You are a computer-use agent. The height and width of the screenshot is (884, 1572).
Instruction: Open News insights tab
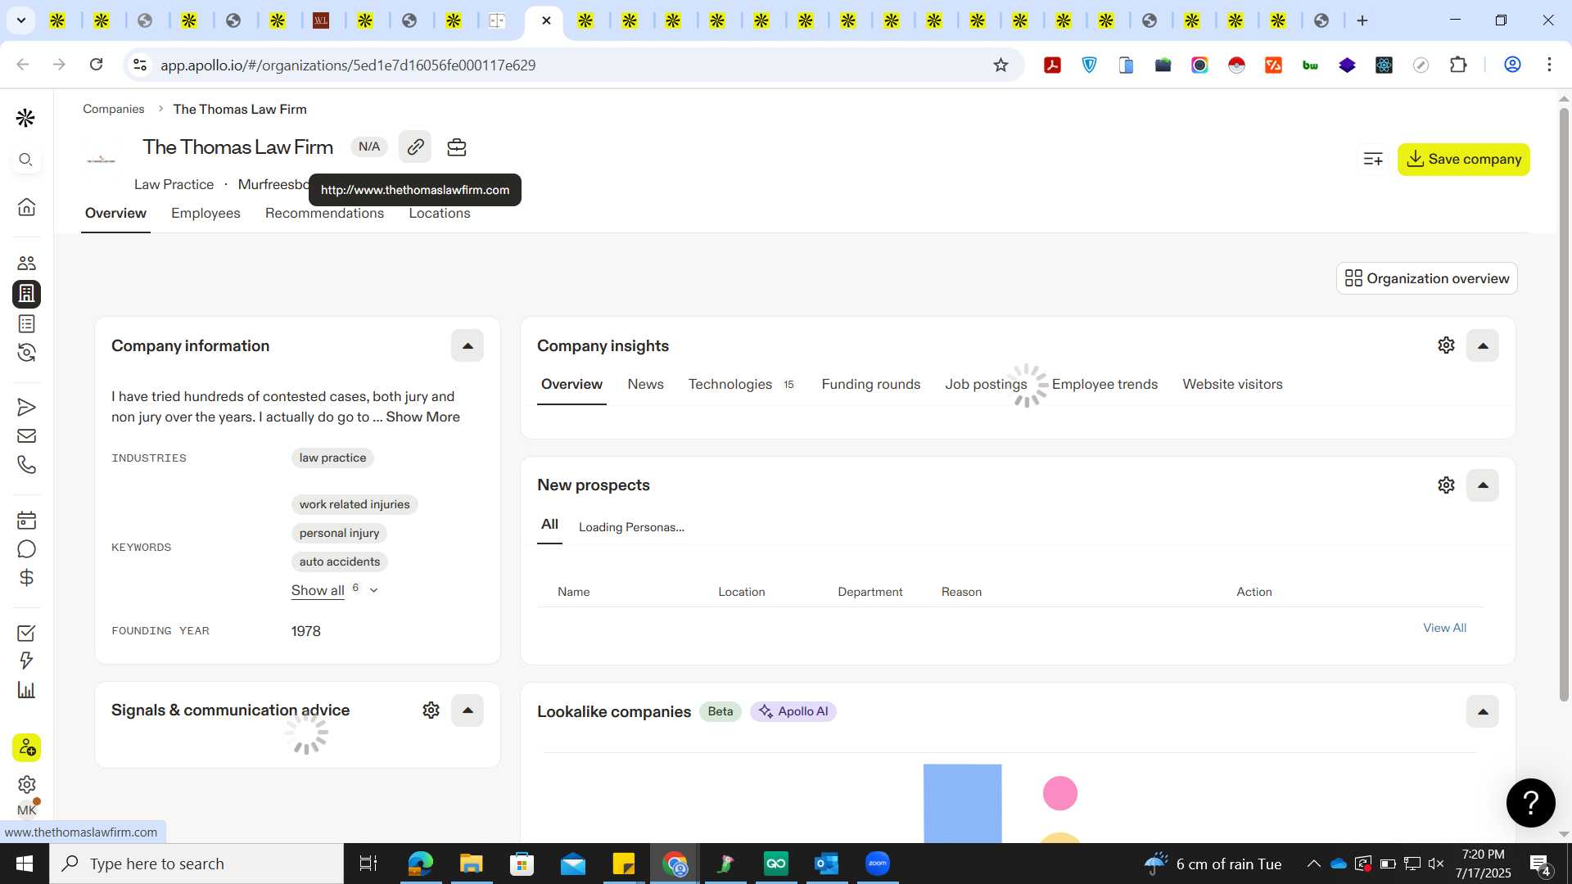point(645,384)
